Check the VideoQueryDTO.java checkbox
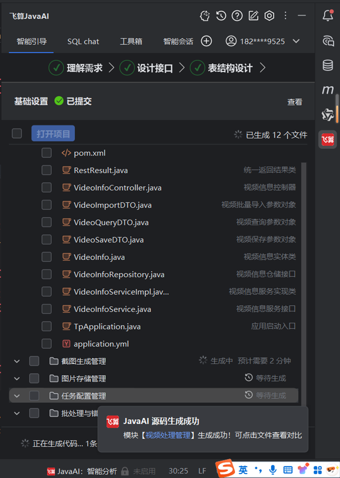The height and width of the screenshot is (478, 340). point(46,222)
